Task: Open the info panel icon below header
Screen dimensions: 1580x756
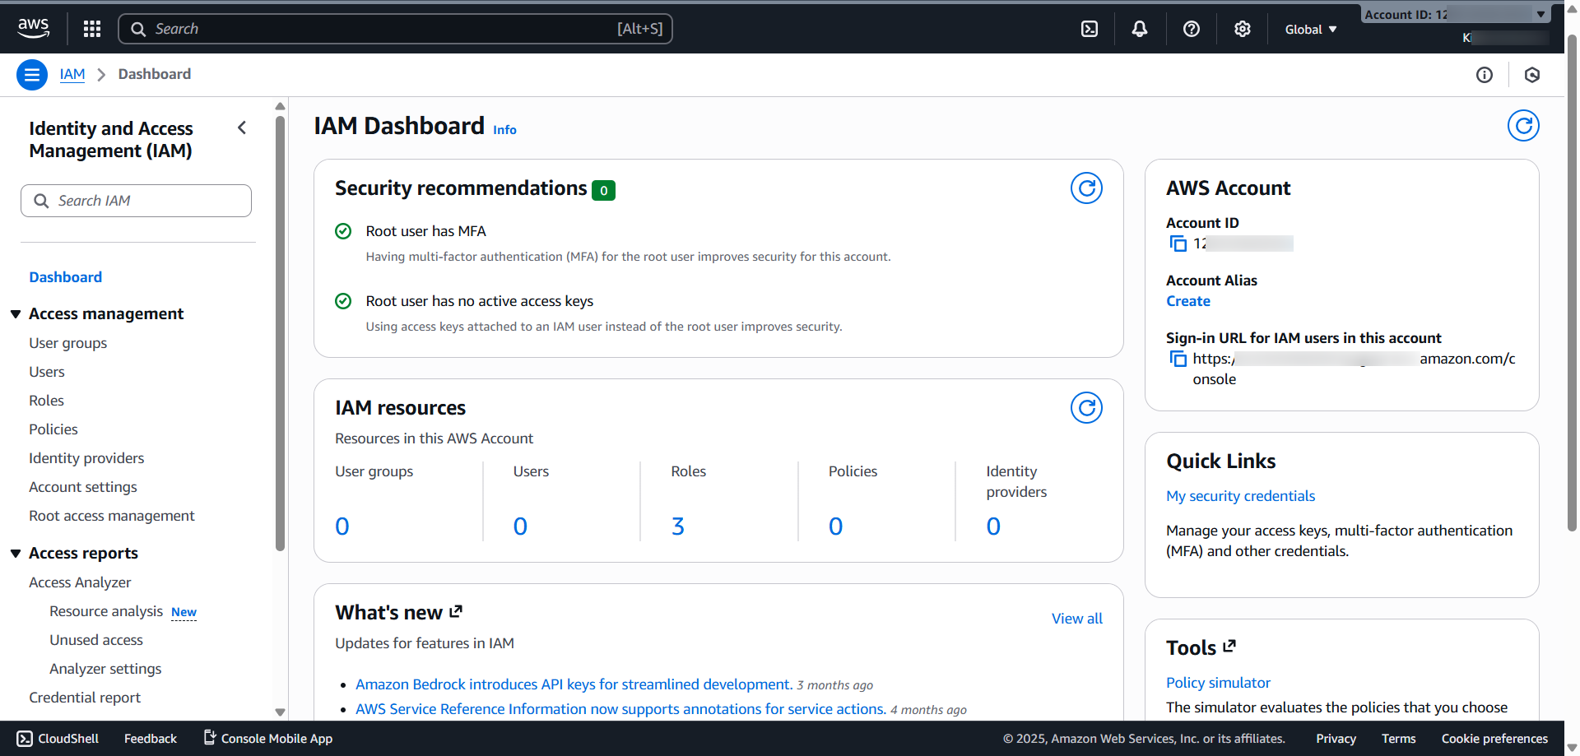Action: (1484, 75)
